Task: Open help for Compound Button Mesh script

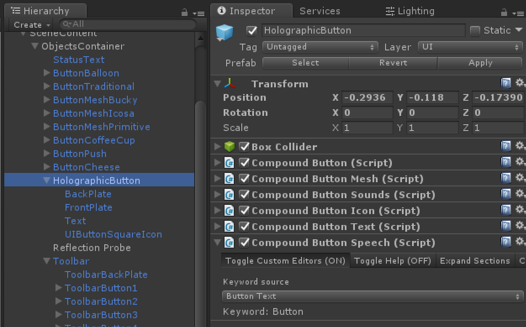Action: (506, 178)
